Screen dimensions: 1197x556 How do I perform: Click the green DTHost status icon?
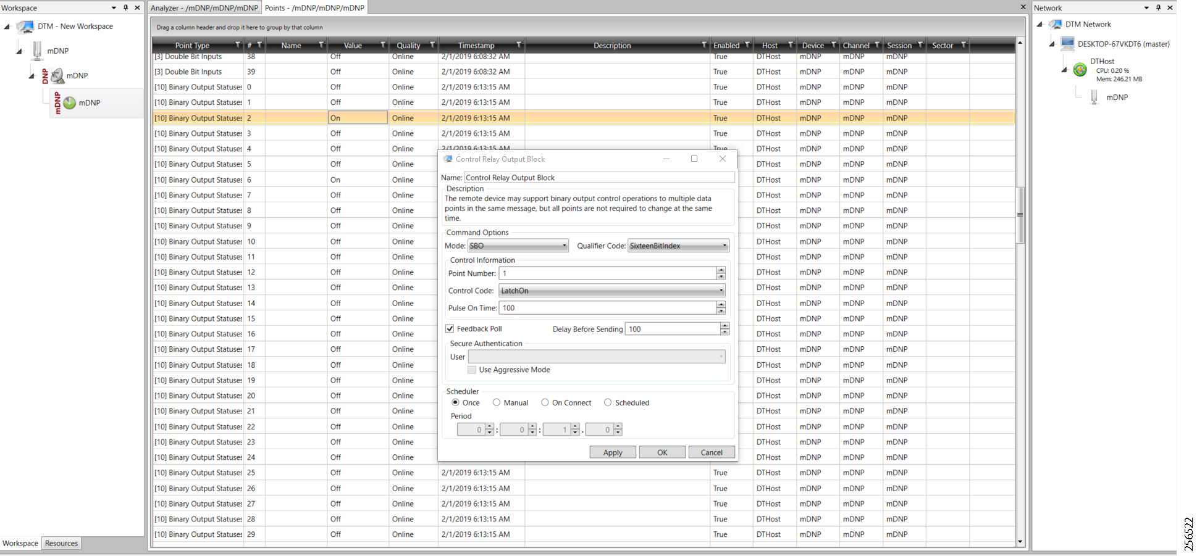(1080, 70)
